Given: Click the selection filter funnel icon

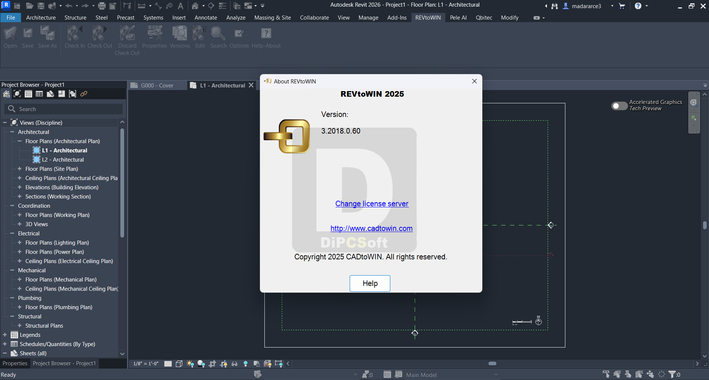Looking at the screenshot, I should [x=672, y=374].
